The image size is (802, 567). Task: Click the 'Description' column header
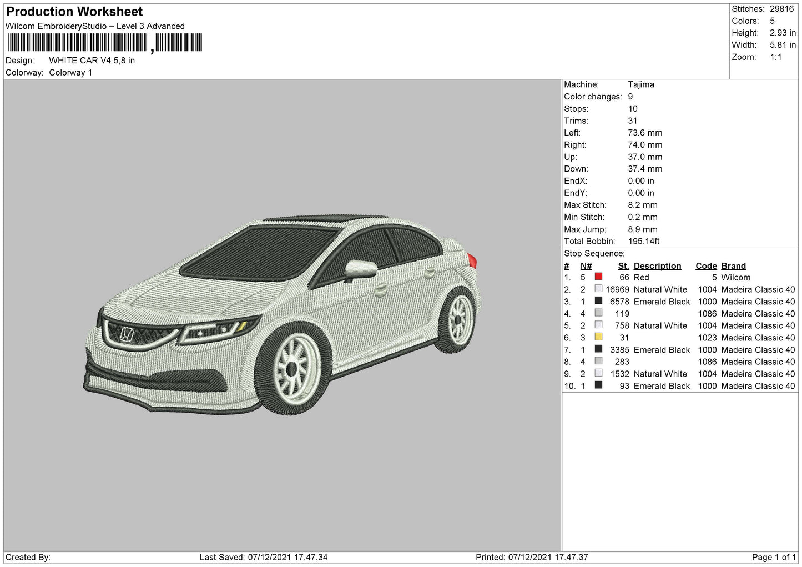pos(657,266)
